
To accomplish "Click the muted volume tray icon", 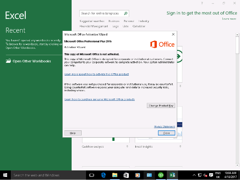I will pos(206,175).
